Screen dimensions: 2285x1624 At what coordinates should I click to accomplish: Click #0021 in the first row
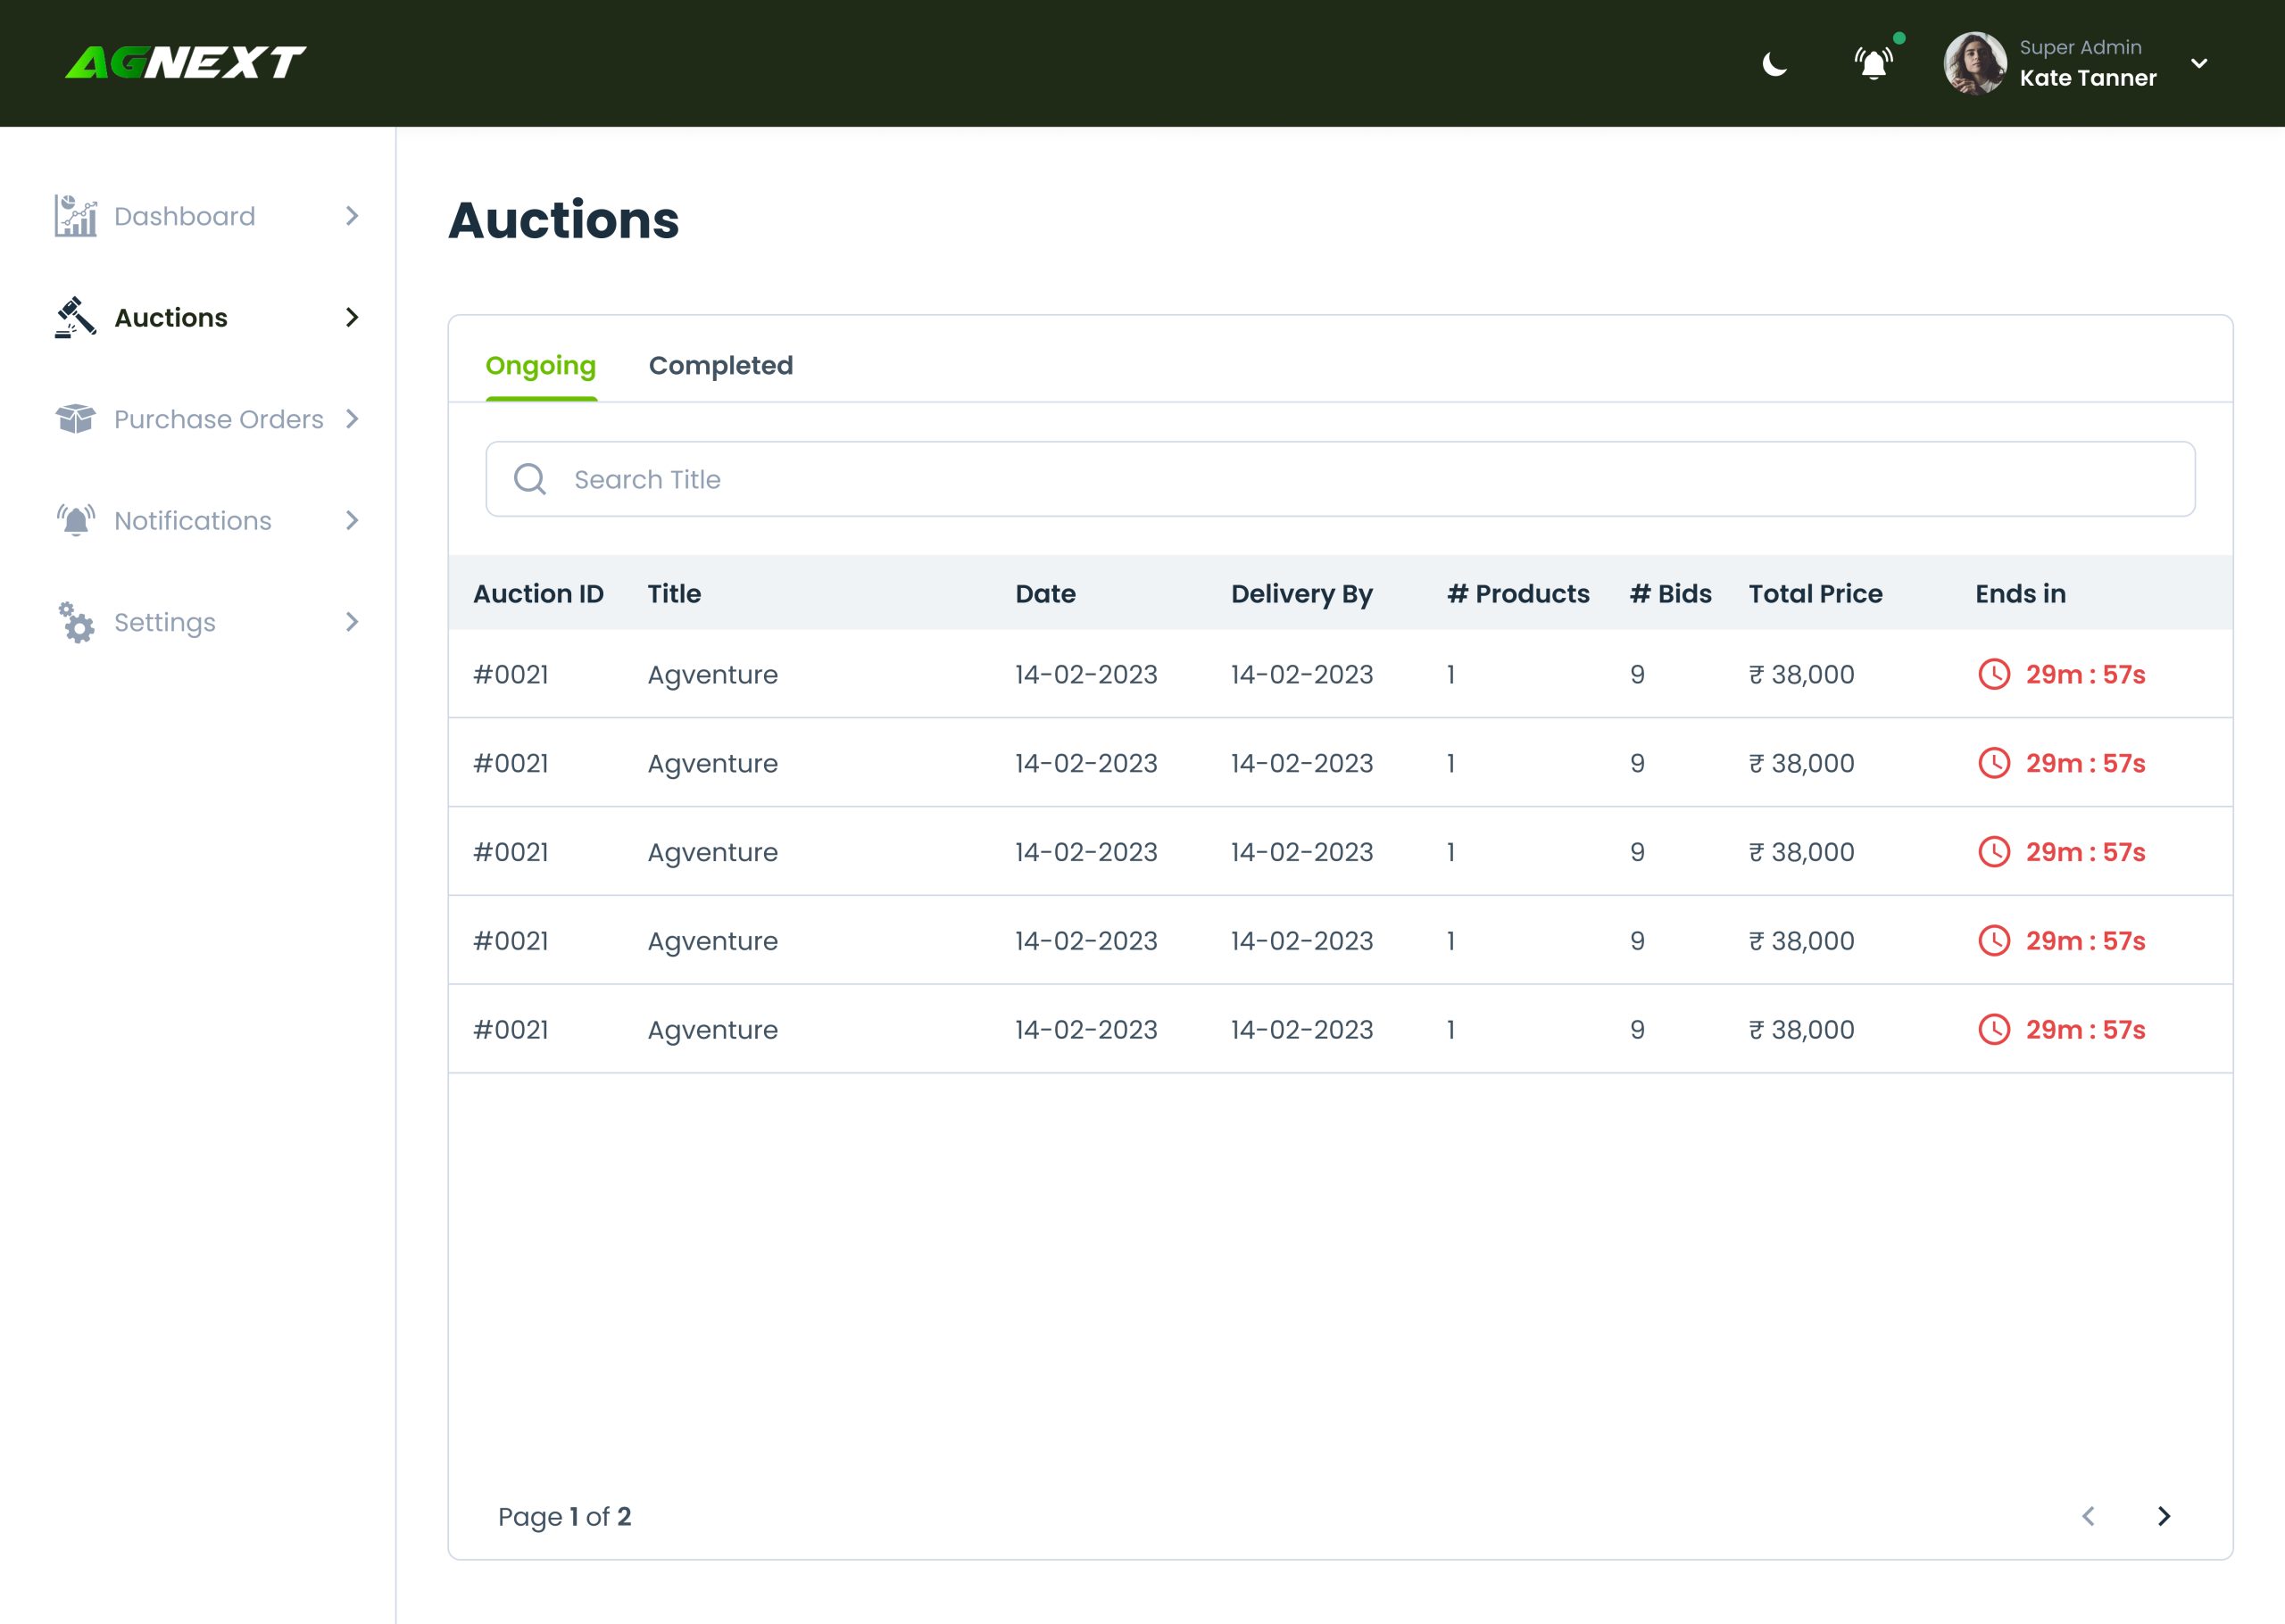[x=511, y=675]
